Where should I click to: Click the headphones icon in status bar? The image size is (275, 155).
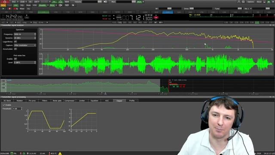pyautogui.click(x=24, y=153)
